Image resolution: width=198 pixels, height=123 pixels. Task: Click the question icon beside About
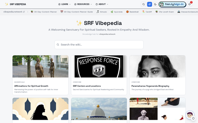click(97, 4)
